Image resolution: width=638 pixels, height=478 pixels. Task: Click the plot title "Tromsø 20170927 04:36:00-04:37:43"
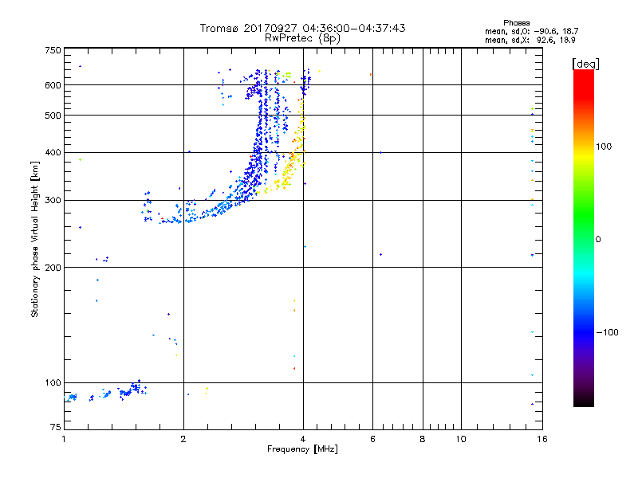click(x=302, y=28)
